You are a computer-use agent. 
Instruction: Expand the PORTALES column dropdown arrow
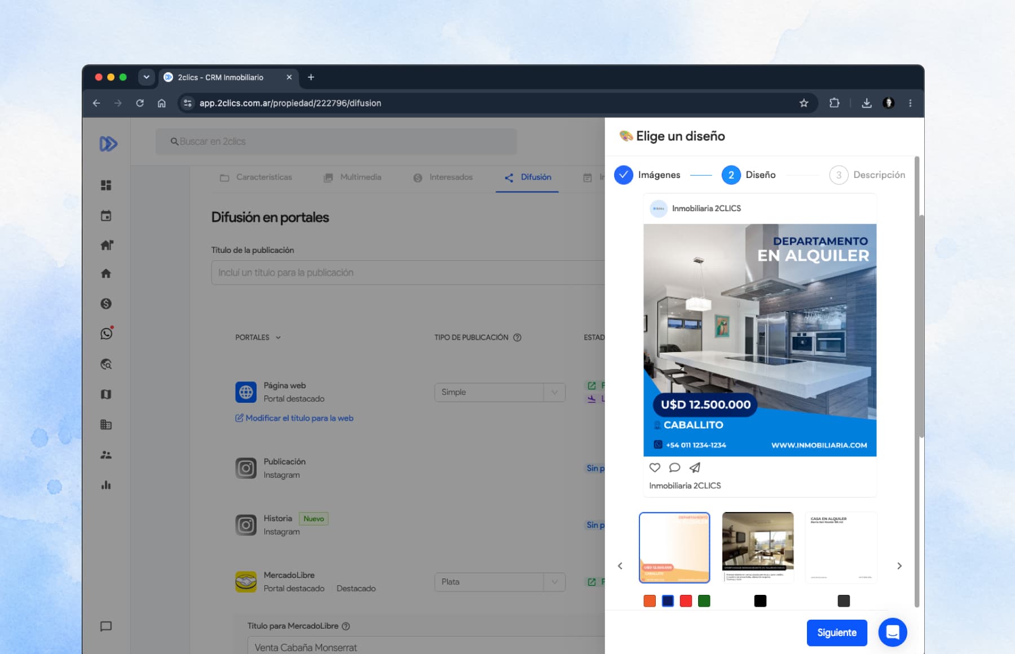click(x=278, y=337)
